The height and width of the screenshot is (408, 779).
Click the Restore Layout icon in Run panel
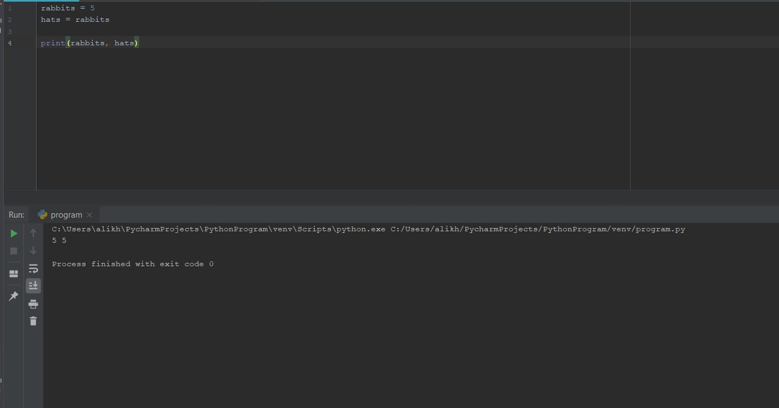click(14, 273)
